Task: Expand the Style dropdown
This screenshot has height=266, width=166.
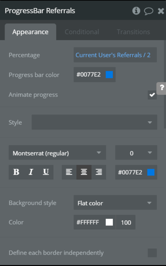Action: point(94,122)
